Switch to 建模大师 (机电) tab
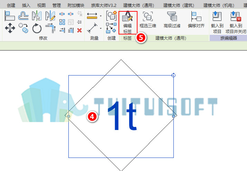 coord(219,6)
